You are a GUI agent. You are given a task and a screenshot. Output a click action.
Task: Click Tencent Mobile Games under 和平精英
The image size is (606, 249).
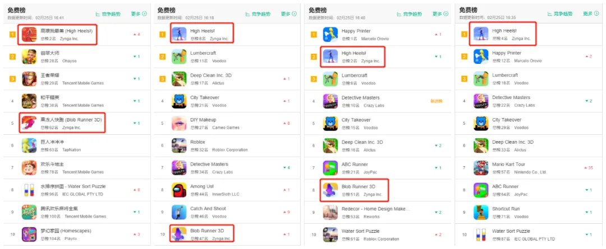point(82,105)
